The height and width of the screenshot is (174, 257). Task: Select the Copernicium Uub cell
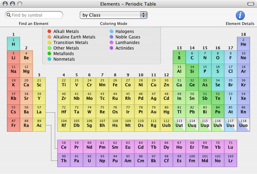coord(166,125)
